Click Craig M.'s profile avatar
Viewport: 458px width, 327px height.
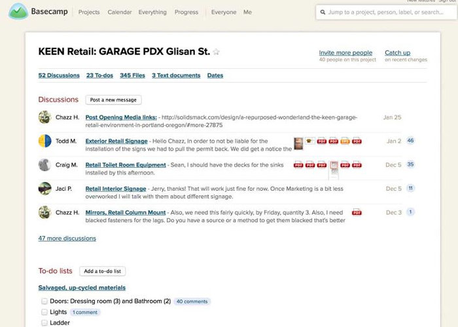click(45, 164)
